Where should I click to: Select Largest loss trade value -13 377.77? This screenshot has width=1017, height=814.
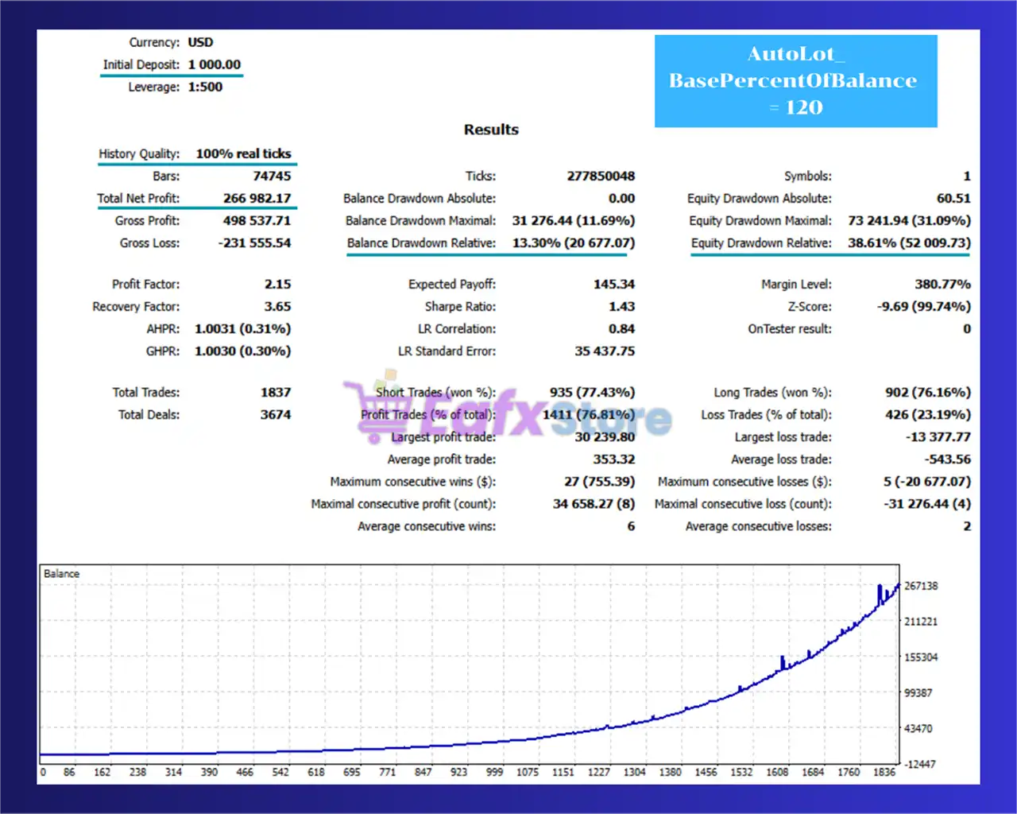tap(938, 436)
